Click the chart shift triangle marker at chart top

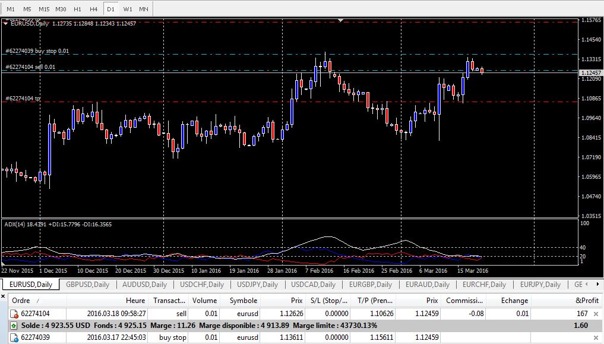point(340,21)
